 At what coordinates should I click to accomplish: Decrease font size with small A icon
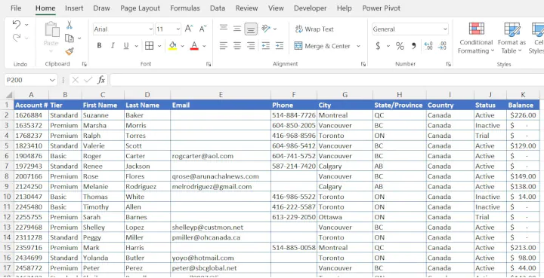[203, 29]
